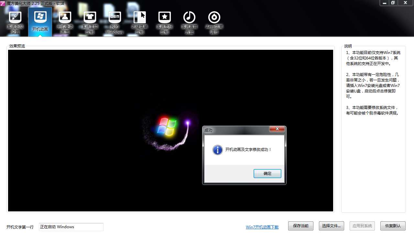Minimize the 魔方美化大师 window
The height and width of the screenshot is (234, 414).
pyautogui.click(x=384, y=3)
